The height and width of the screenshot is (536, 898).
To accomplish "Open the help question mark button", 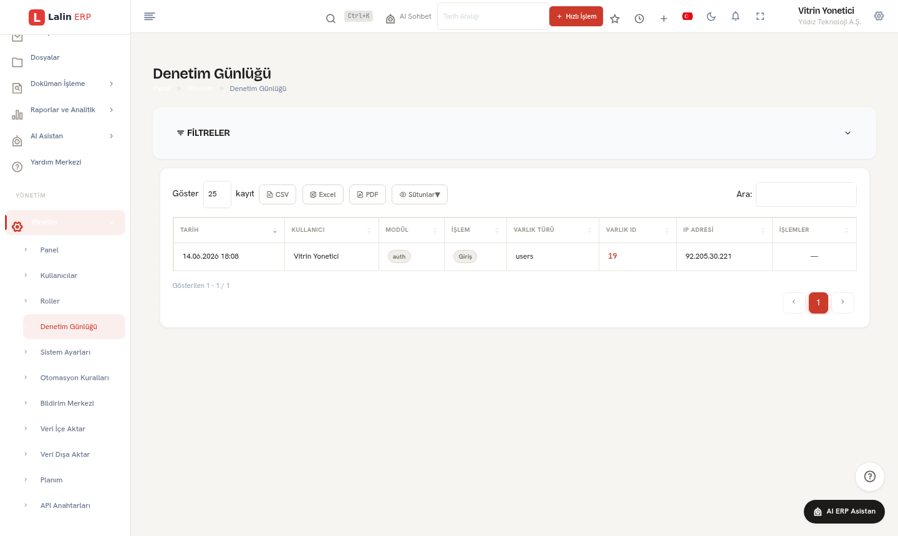I will click(x=870, y=477).
